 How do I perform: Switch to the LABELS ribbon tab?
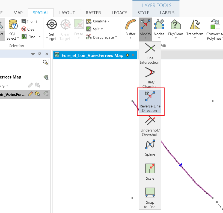pos(167,13)
